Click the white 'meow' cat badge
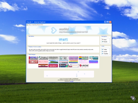The width and height of the screenshot is (138, 103). [74, 66]
